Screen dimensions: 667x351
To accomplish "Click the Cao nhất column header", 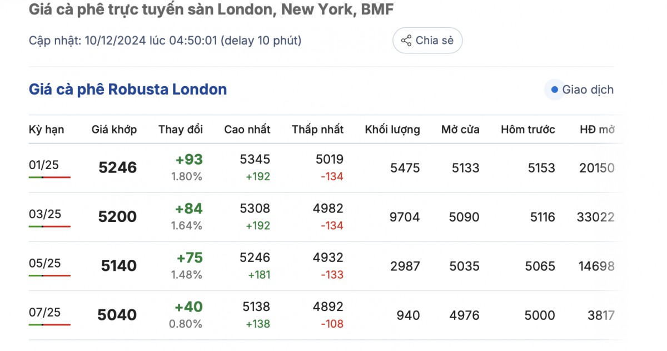I will coord(247,130).
